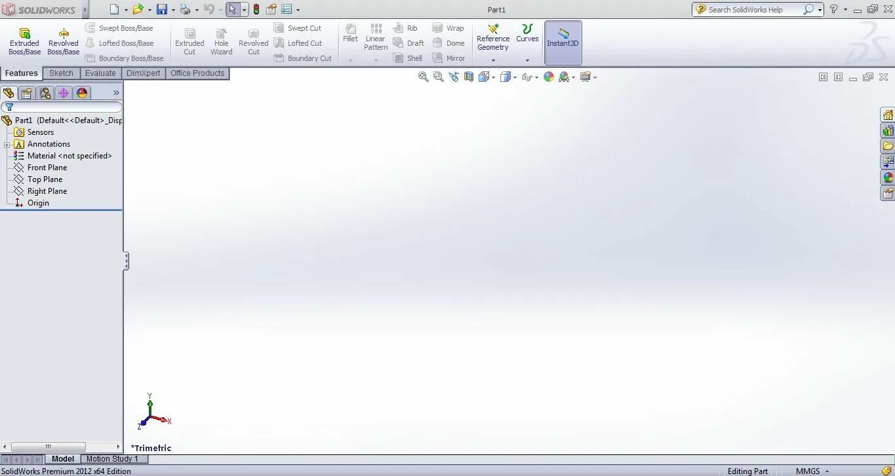The height and width of the screenshot is (476, 895).
Task: Switch to the DimXpert tab
Action: pyautogui.click(x=144, y=73)
